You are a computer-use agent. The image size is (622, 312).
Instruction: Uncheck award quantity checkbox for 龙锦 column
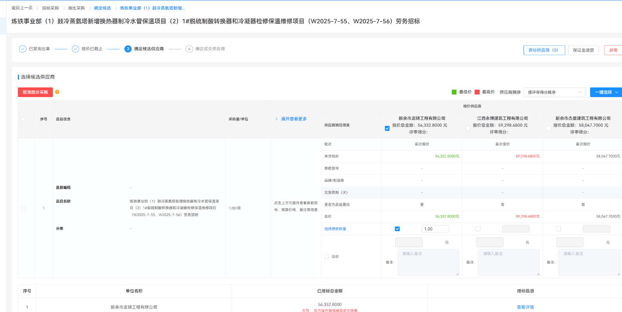point(397,229)
